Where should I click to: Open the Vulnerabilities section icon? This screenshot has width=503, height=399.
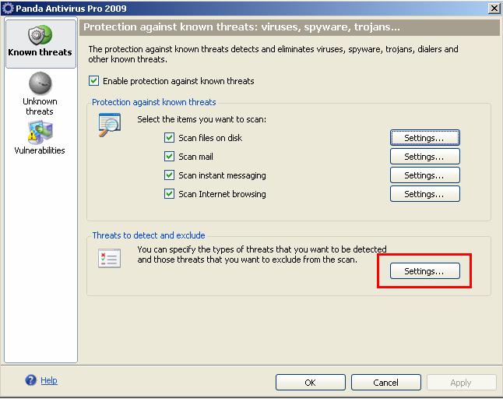coord(39,132)
